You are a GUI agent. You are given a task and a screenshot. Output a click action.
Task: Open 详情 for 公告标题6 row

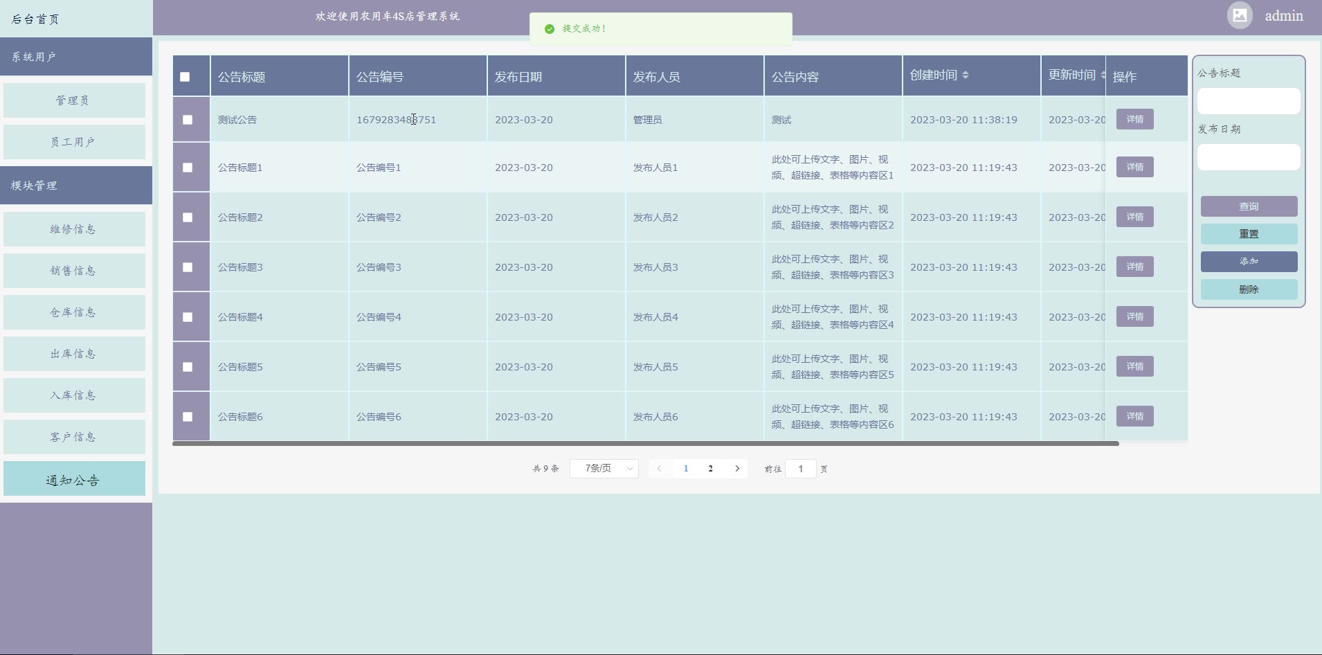[1134, 416]
